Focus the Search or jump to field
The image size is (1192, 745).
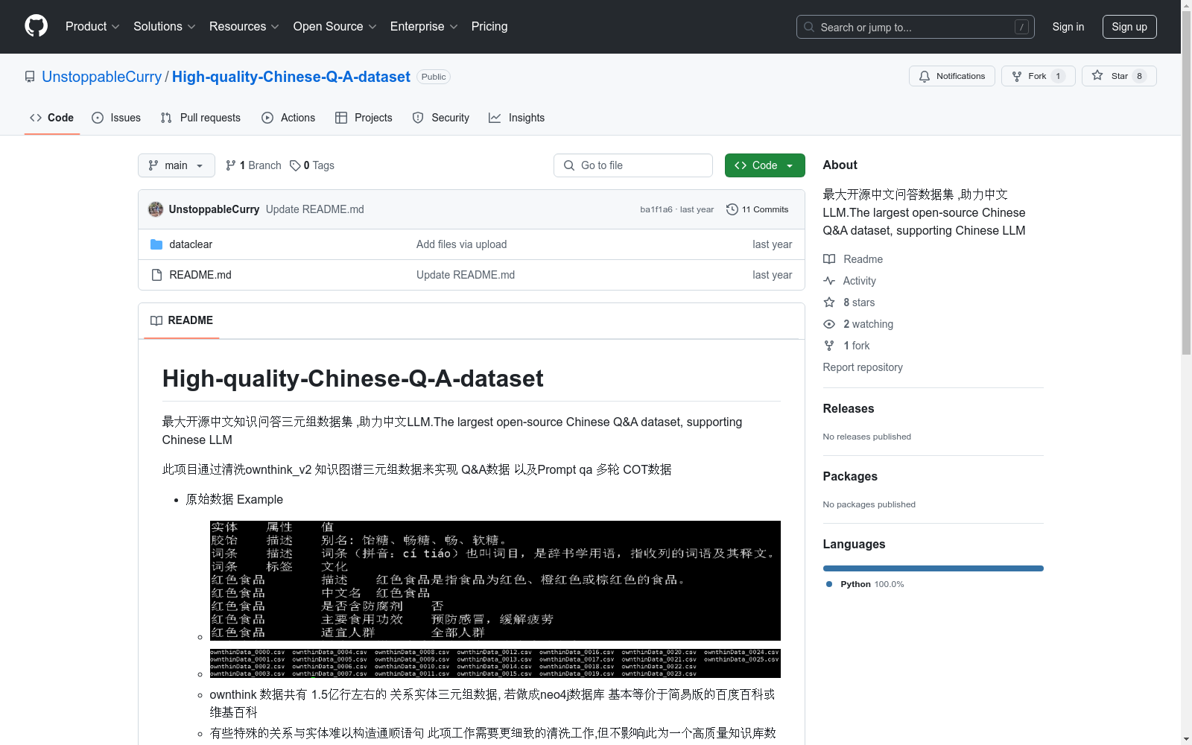tap(916, 27)
